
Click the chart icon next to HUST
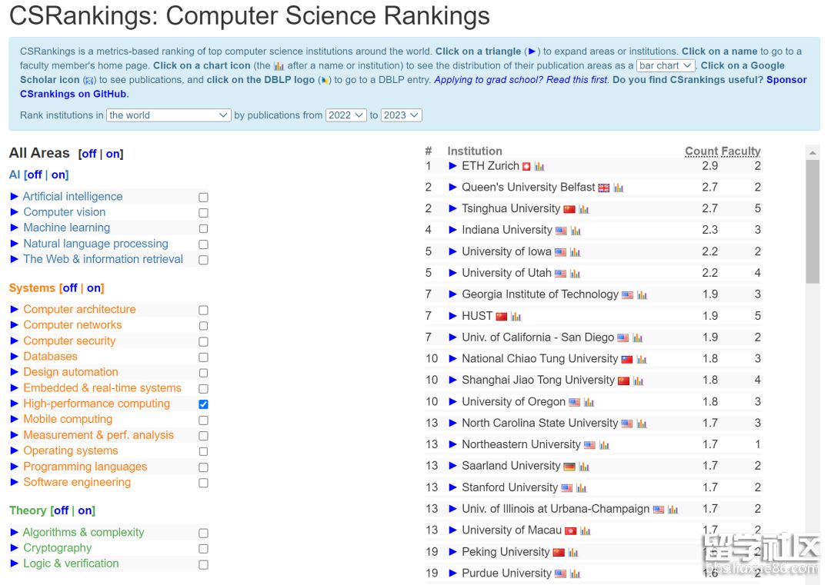coord(516,317)
